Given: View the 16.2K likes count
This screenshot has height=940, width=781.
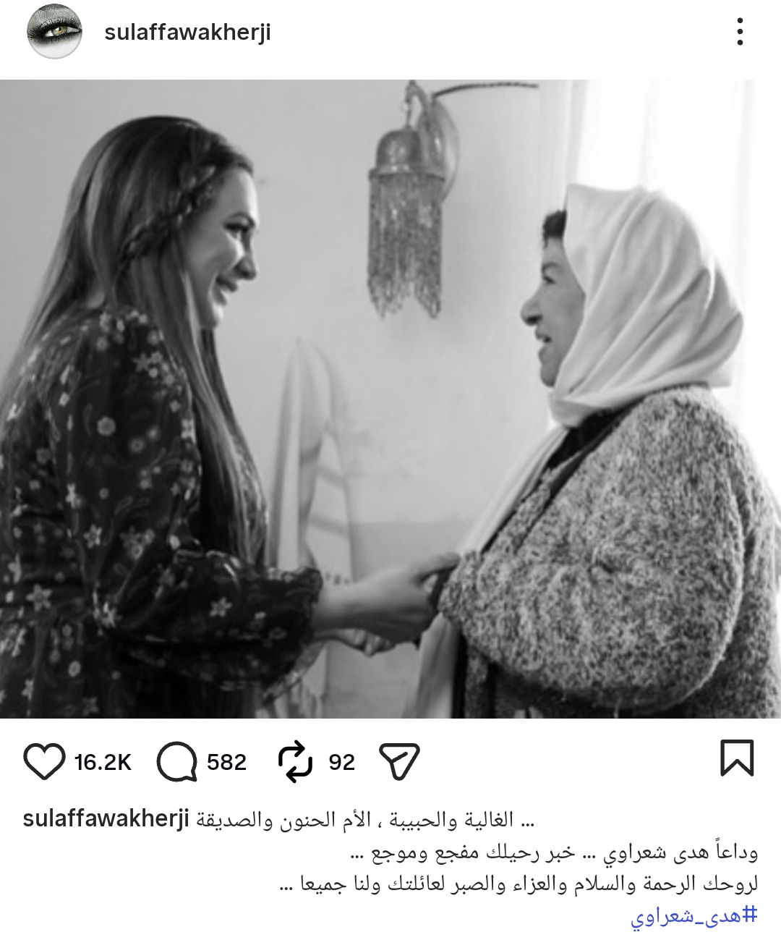Looking at the screenshot, I should click(x=103, y=762).
